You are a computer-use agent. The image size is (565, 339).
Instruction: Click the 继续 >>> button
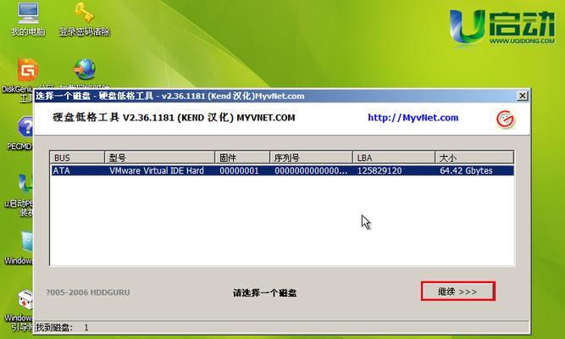click(458, 291)
